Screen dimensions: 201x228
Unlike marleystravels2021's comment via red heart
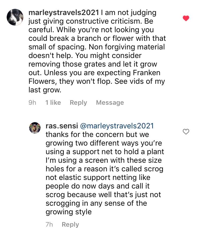point(186,19)
